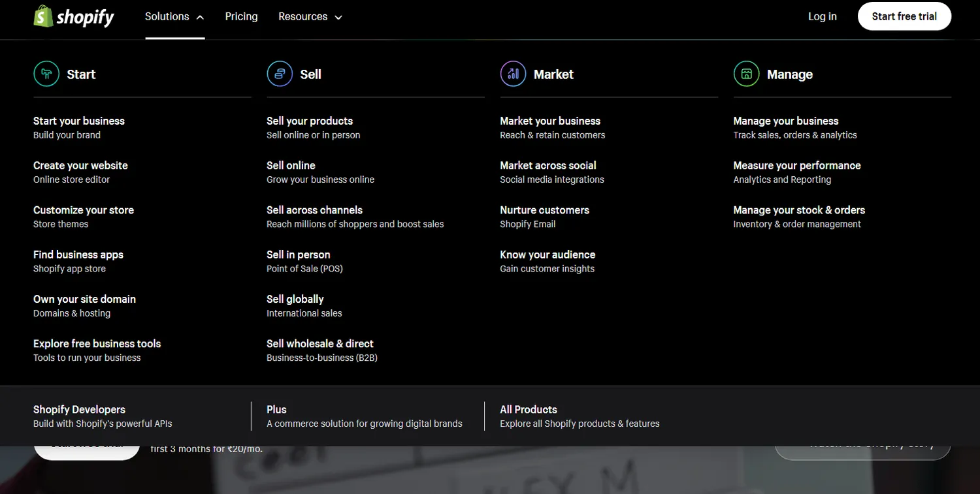
Task: Open Create your website
Action: [80, 165]
